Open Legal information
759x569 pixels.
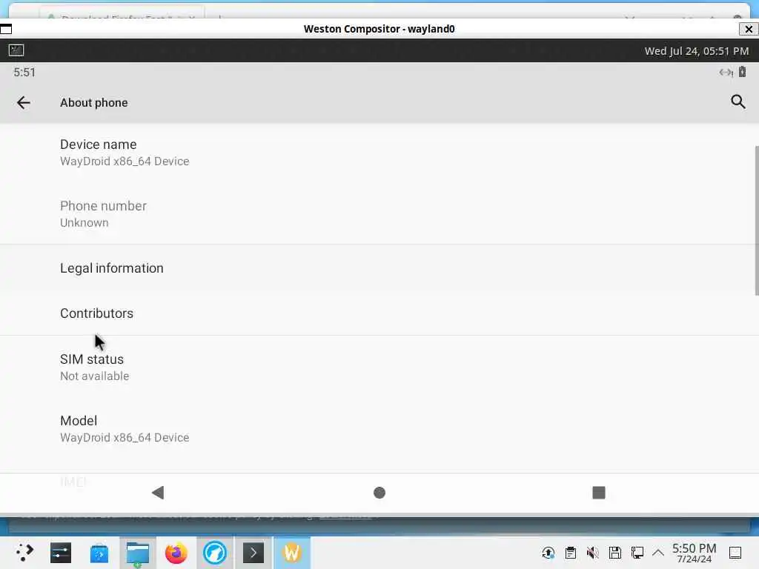(x=377, y=268)
